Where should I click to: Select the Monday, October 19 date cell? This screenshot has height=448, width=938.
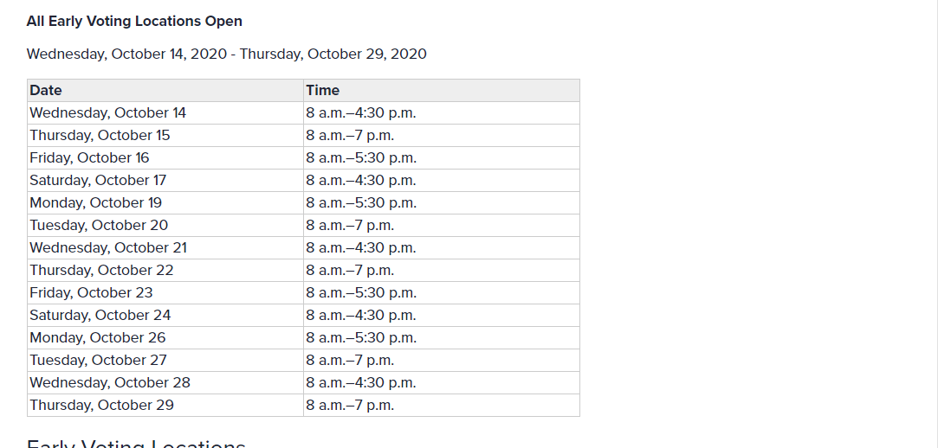[x=165, y=203]
